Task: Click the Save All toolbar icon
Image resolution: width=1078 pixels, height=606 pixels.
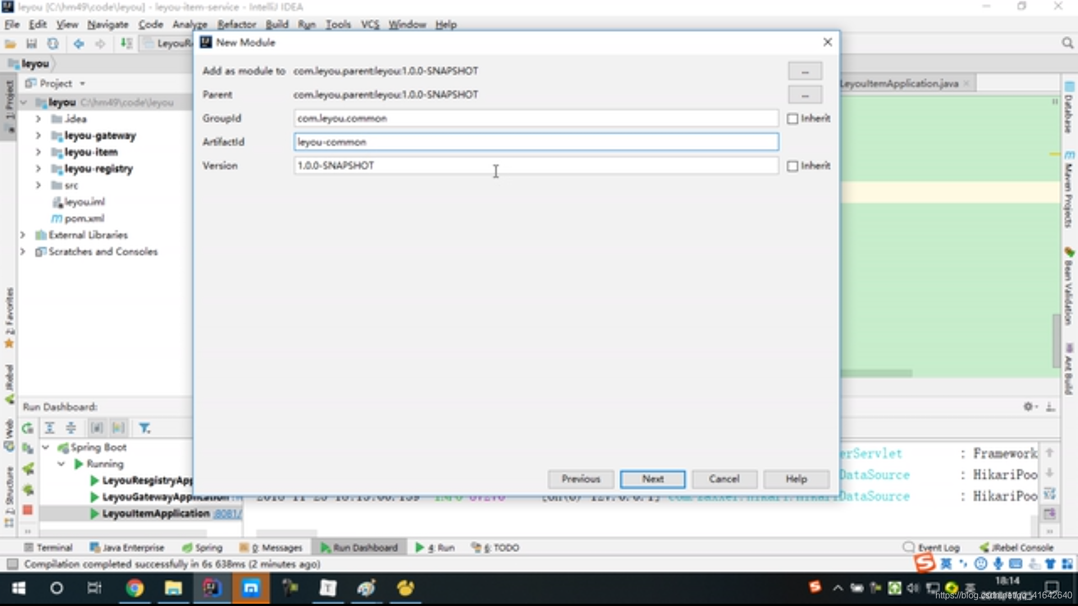Action: [x=31, y=44]
